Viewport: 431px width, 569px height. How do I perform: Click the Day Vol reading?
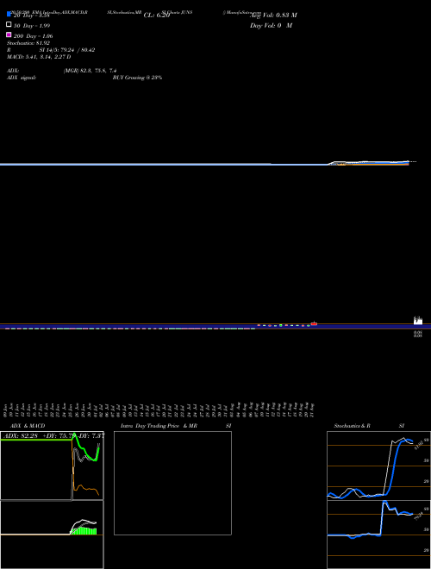tap(271, 26)
